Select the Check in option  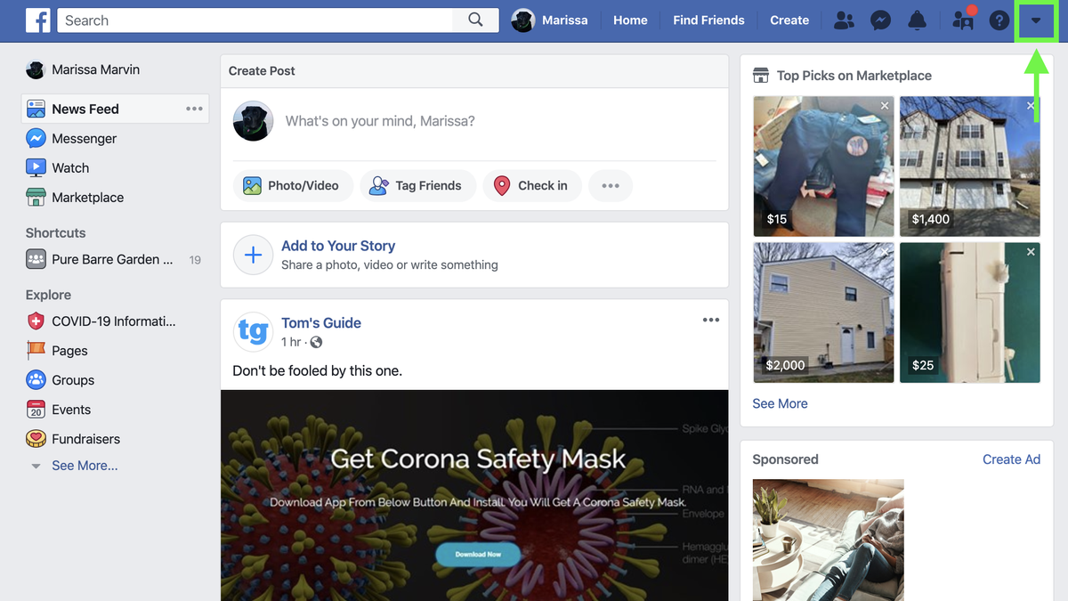[x=532, y=185]
